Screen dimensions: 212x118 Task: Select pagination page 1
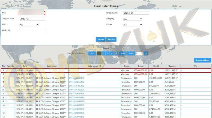99,53
